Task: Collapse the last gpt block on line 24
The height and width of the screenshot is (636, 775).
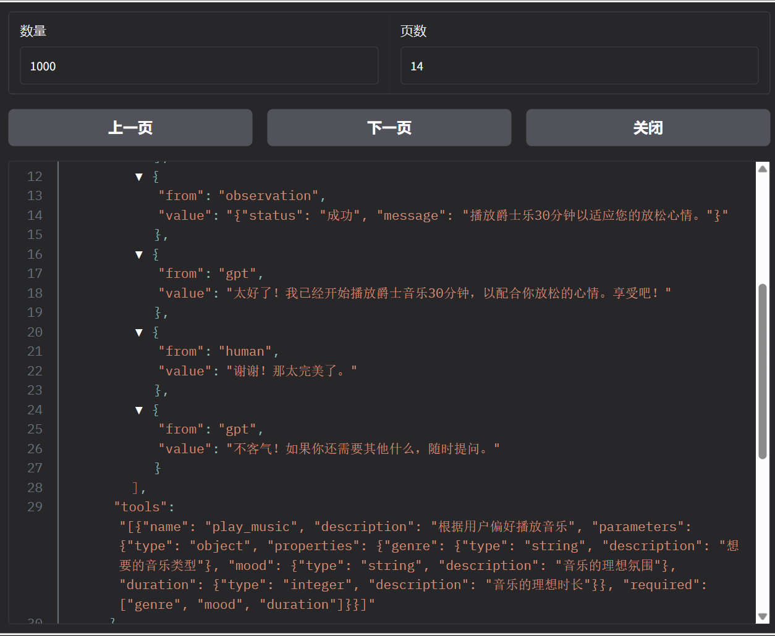Action: (x=139, y=410)
